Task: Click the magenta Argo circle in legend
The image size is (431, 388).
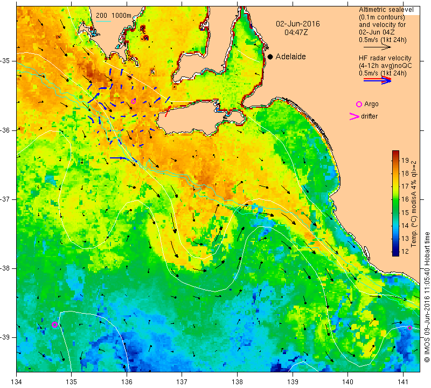Action: point(359,104)
